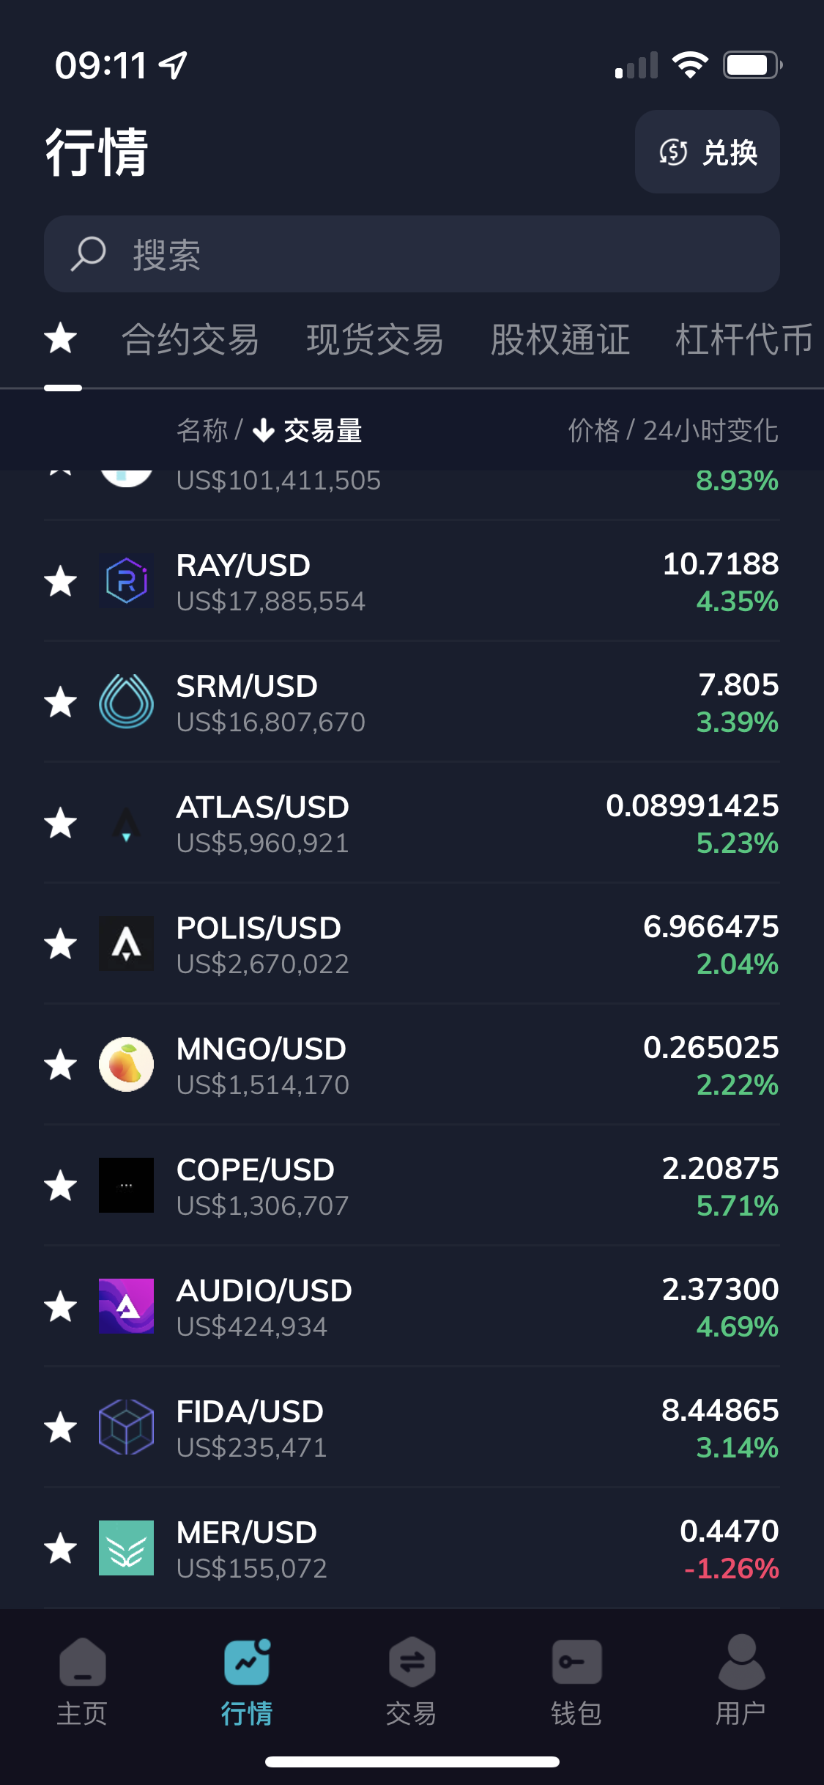Switch to the 现货交易 tab
The height and width of the screenshot is (1785, 824).
click(375, 339)
